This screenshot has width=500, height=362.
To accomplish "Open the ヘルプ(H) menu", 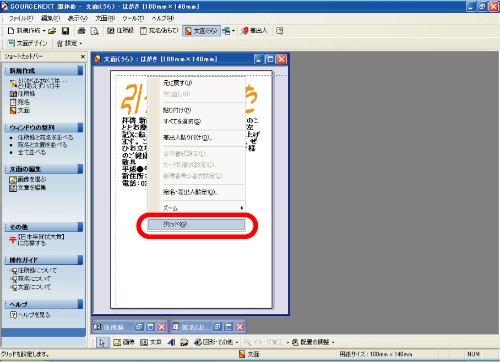I will (x=162, y=19).
